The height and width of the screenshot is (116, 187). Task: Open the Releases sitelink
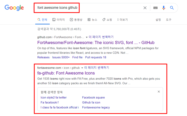43,57
